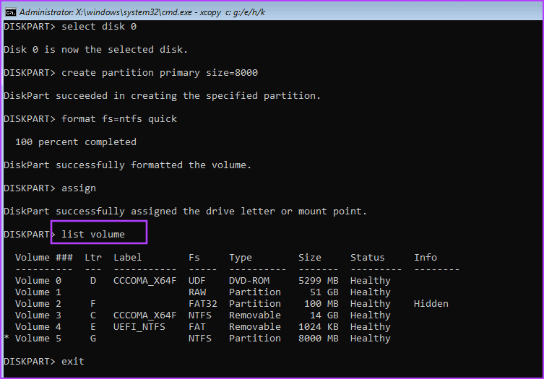Click drive letter 'E' of Volume 4
544x379 pixels.
click(x=93, y=326)
